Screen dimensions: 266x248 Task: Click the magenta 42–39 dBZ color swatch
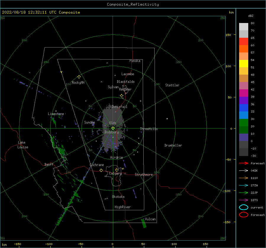click(244, 93)
